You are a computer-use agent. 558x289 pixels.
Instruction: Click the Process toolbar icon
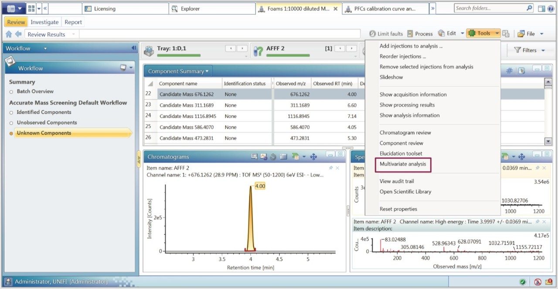[x=420, y=34]
